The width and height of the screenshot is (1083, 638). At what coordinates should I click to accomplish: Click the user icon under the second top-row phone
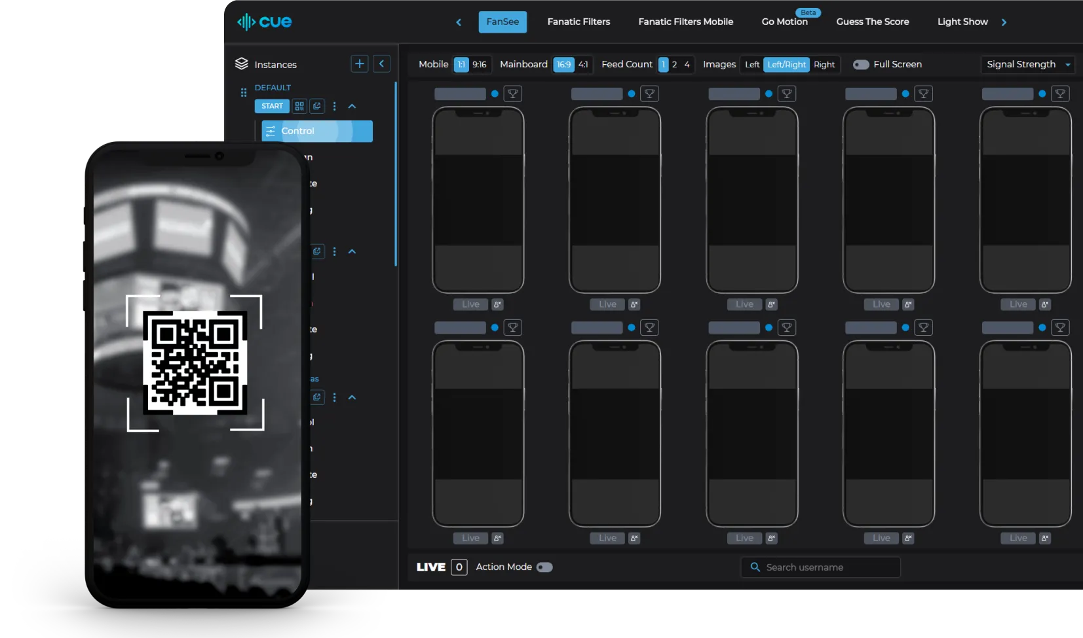coord(634,304)
